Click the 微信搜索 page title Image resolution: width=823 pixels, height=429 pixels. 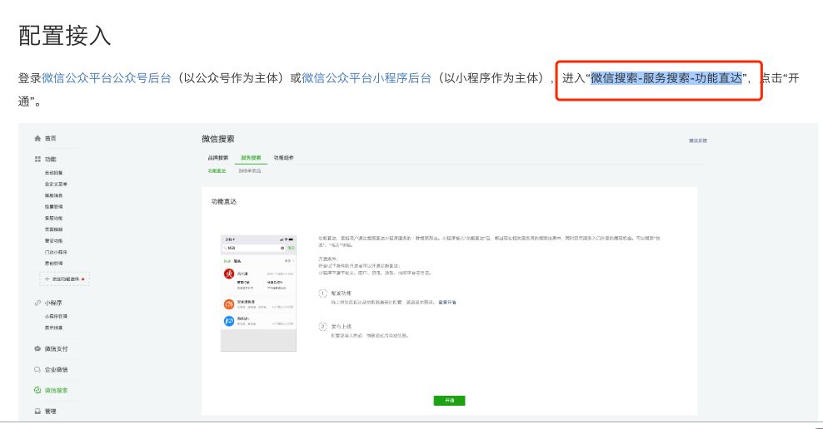(x=218, y=139)
